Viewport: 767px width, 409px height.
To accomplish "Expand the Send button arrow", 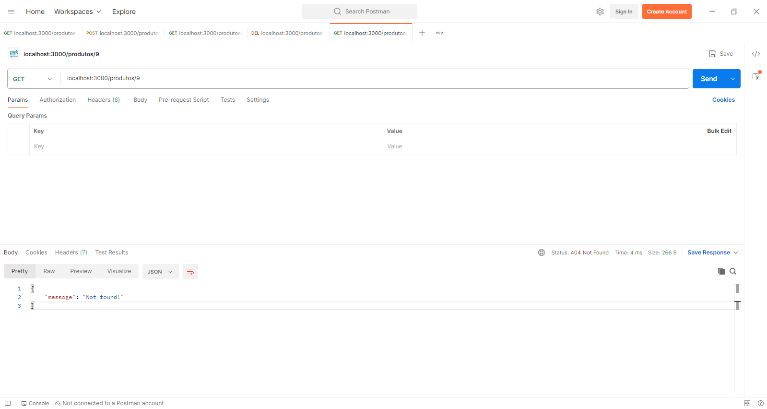I will 733,79.
